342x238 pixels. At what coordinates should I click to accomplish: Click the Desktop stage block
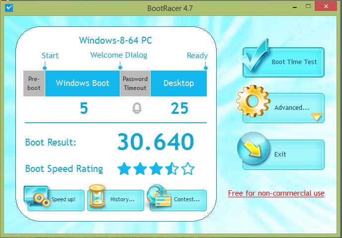178,83
